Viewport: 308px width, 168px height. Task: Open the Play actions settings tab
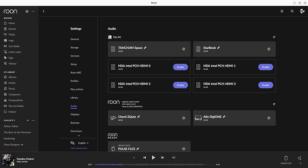(77, 89)
